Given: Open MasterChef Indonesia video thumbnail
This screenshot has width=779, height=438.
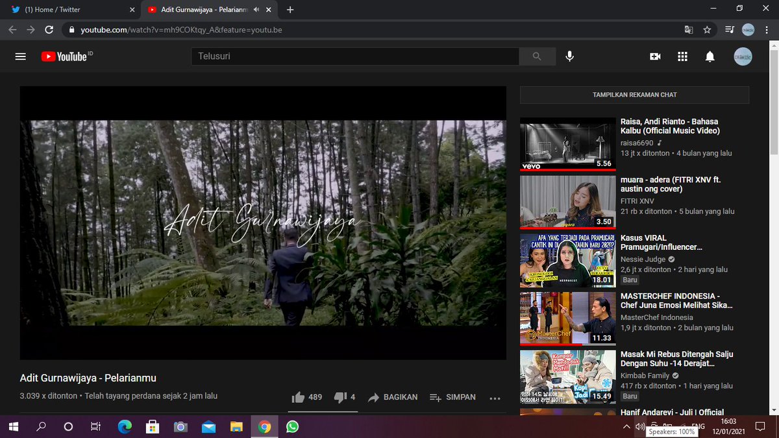Looking at the screenshot, I should 567,319.
